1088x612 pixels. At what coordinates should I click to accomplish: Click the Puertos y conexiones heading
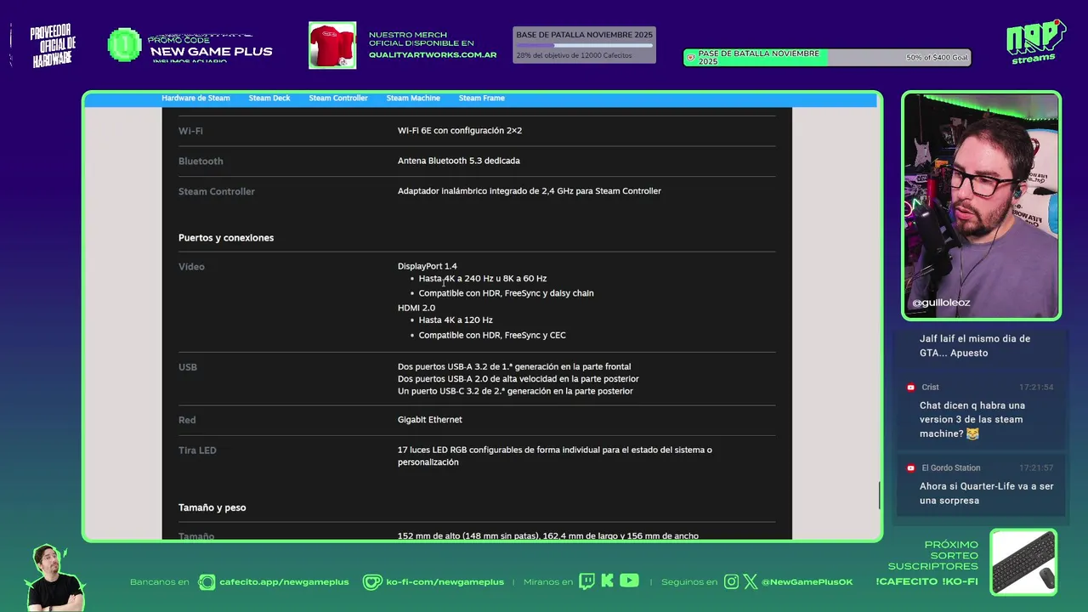[226, 238]
